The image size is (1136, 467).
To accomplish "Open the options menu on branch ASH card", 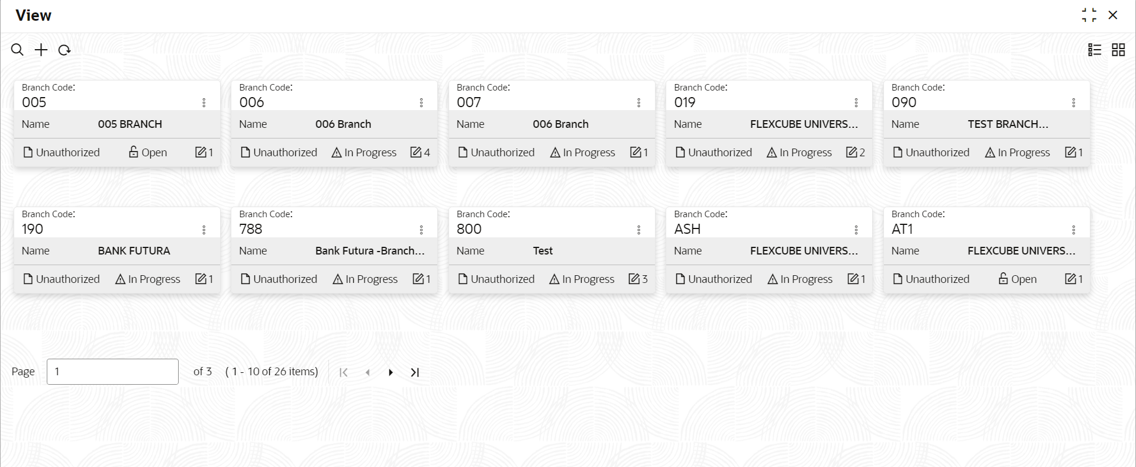I will pos(856,230).
